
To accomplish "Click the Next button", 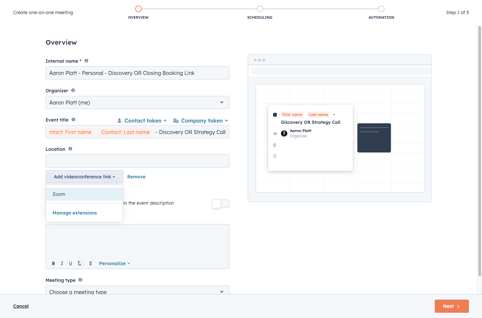I will (452, 306).
